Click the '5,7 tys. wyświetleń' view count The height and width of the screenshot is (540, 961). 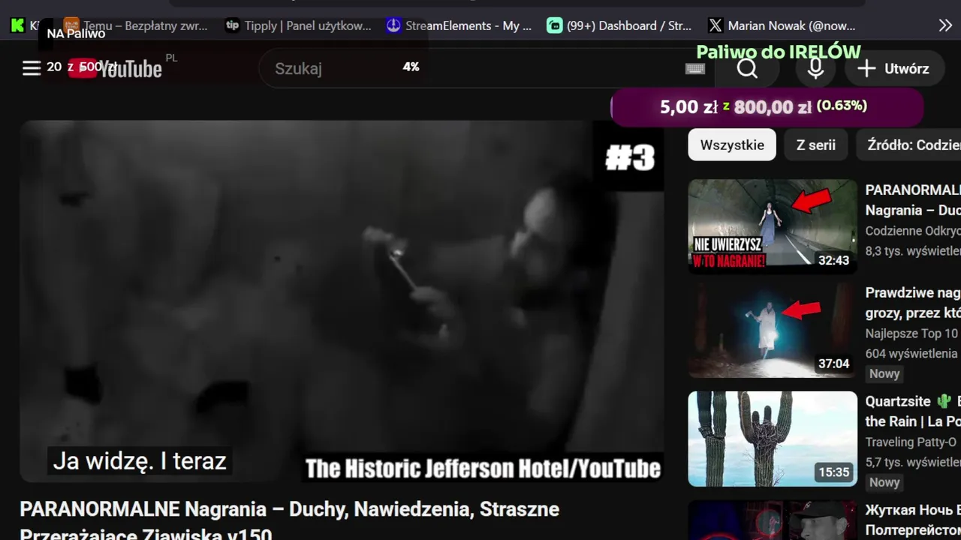tap(913, 463)
